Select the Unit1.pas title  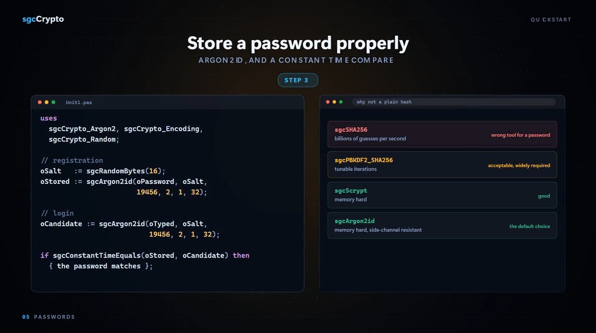pos(79,103)
